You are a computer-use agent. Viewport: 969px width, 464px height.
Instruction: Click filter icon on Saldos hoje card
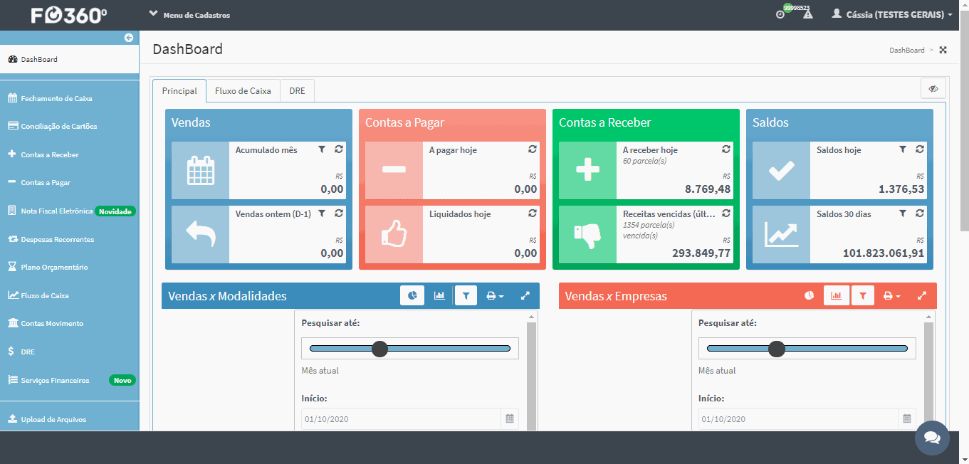903,149
